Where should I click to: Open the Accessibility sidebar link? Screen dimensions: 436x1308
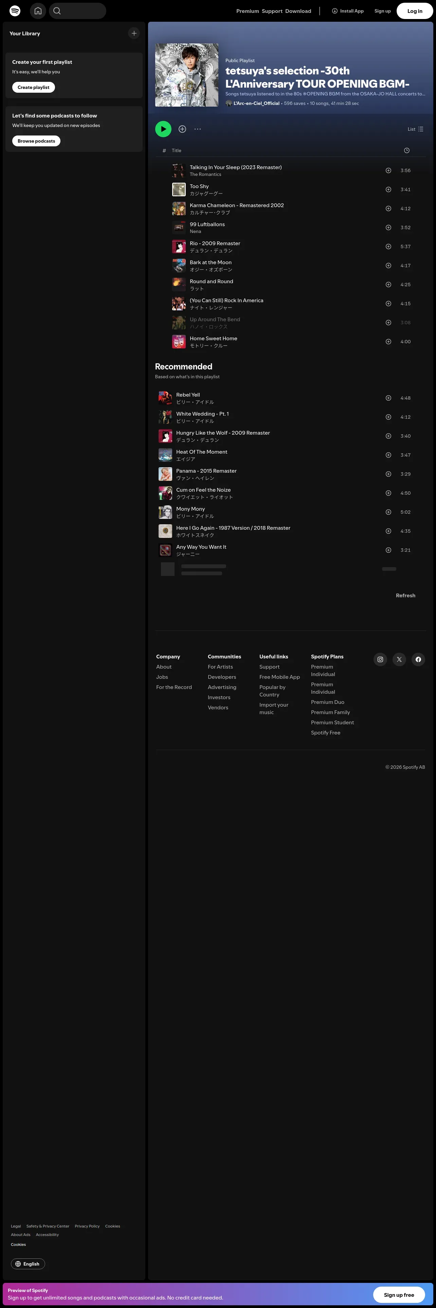point(47,1235)
